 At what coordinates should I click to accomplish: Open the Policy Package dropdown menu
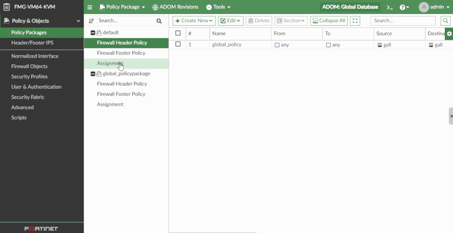(x=122, y=7)
